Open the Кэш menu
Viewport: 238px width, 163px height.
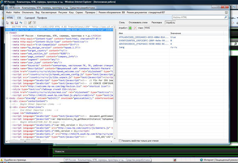(71, 12)
